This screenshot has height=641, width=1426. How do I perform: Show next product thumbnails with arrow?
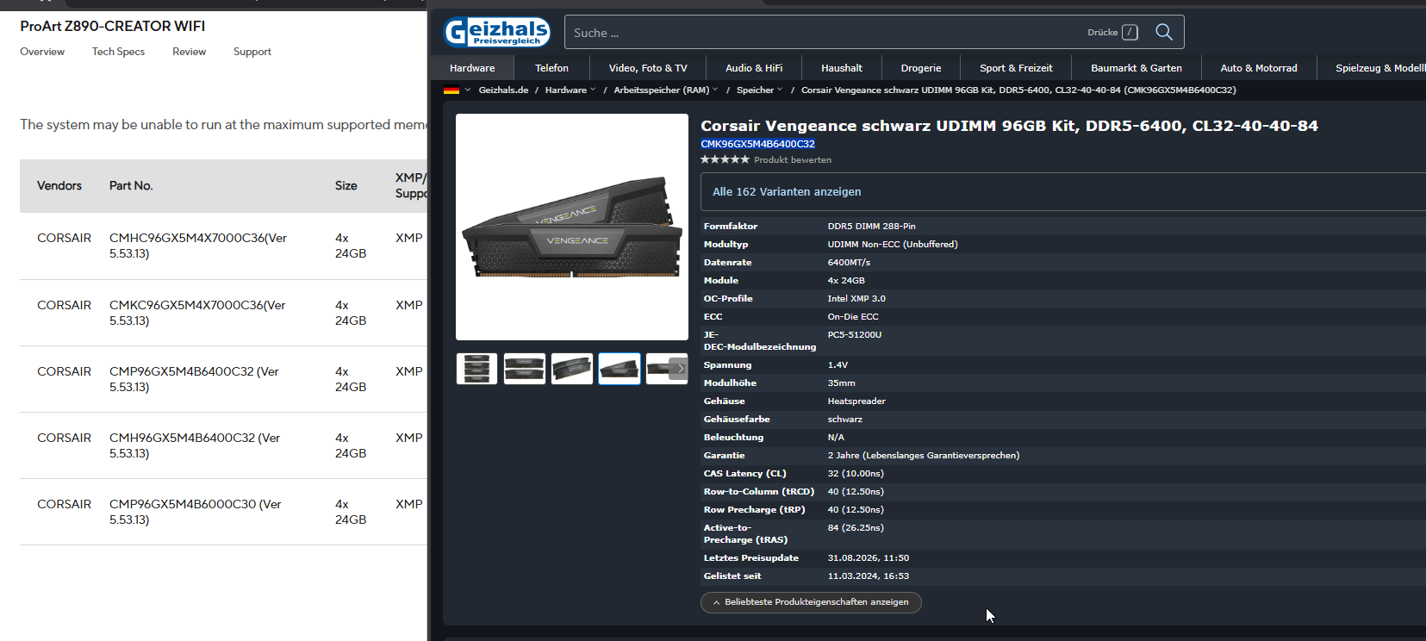(680, 369)
